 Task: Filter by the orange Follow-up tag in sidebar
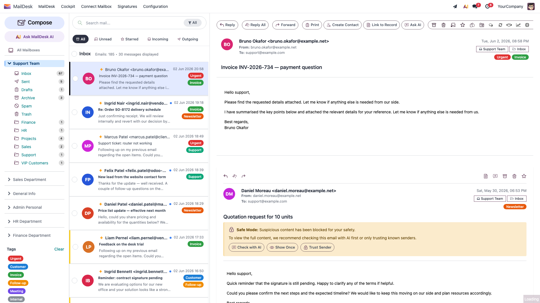coord(18,283)
